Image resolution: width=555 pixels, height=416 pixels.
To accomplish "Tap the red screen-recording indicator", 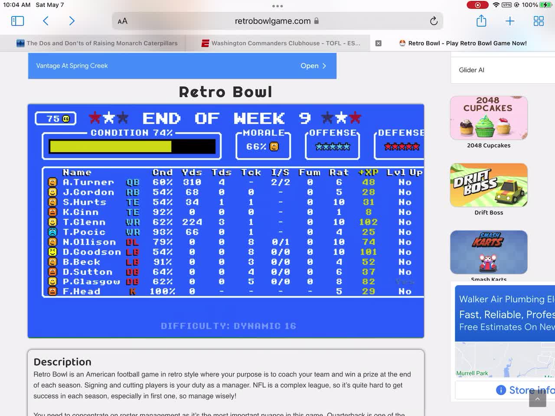I will click(x=477, y=5).
